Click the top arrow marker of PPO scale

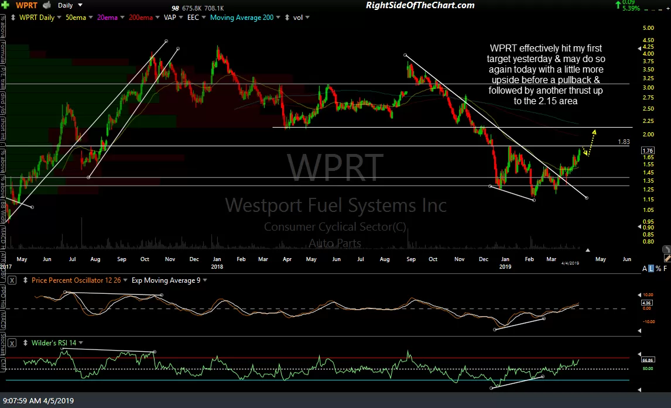(639, 294)
